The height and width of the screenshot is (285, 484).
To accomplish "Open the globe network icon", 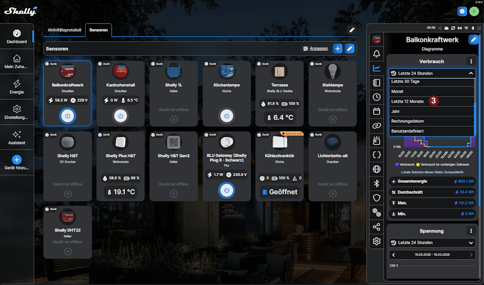I will [x=377, y=169].
